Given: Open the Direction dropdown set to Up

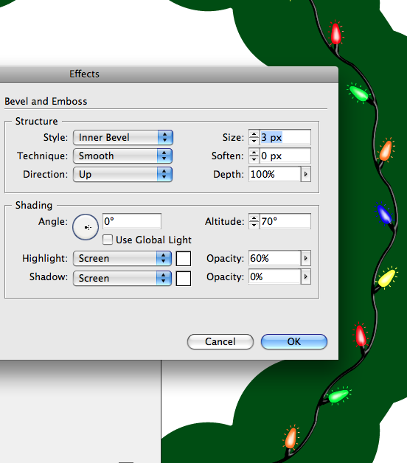Looking at the screenshot, I should [x=123, y=175].
